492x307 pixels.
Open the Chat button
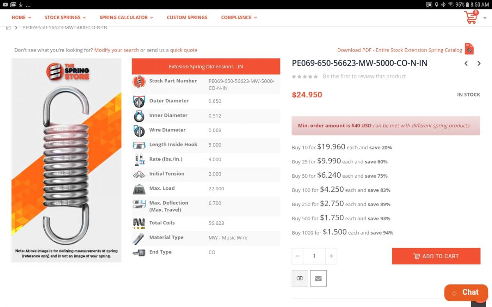pyautogui.click(x=466, y=293)
